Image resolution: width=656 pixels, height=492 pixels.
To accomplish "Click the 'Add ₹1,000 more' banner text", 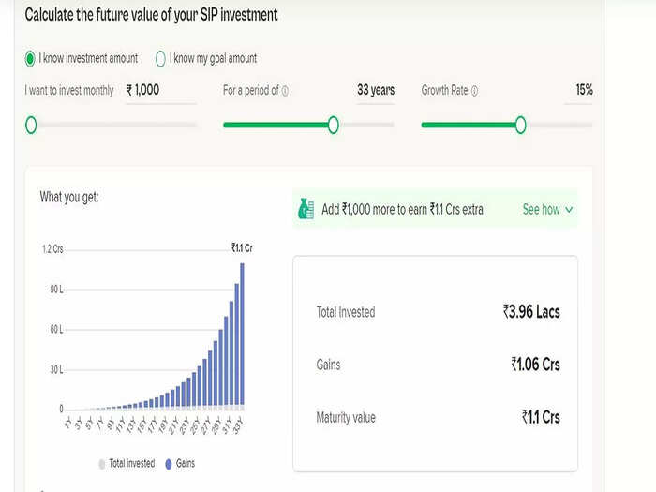I will 402,209.
